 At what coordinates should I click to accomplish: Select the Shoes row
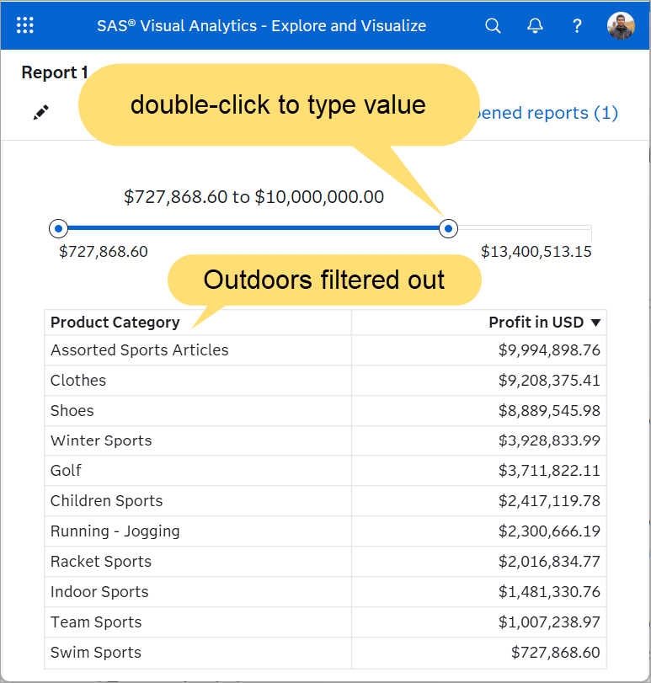click(x=325, y=411)
